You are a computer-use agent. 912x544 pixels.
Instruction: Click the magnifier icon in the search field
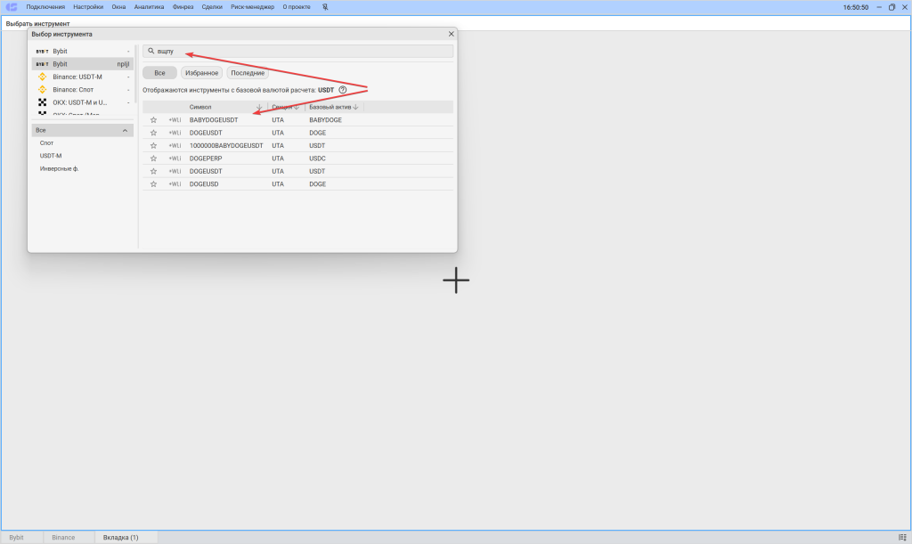tap(151, 51)
